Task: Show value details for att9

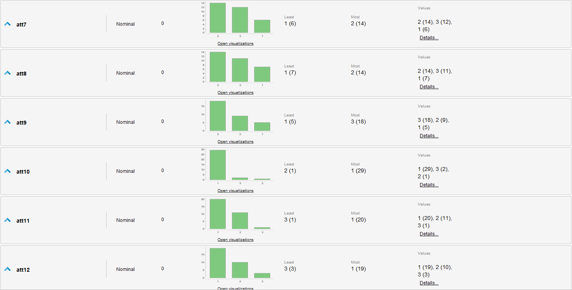Action: (x=429, y=136)
